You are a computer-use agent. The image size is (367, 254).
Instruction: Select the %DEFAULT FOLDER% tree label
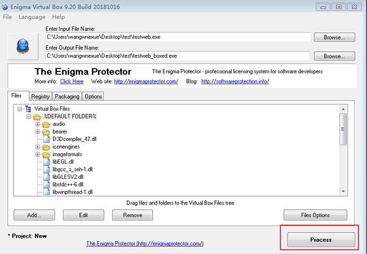(x=70, y=117)
